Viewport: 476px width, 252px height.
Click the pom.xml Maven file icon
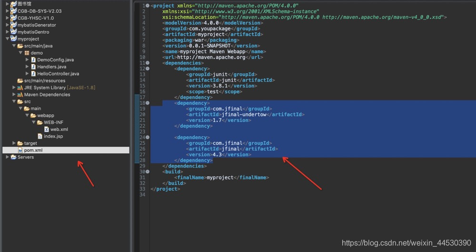20,150
